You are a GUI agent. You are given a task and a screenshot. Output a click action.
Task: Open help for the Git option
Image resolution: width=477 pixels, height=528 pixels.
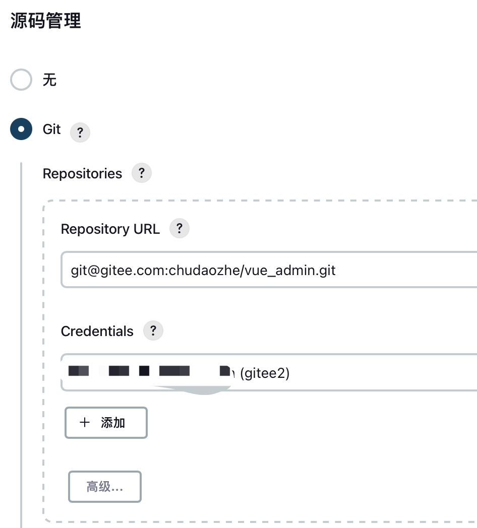tap(80, 132)
